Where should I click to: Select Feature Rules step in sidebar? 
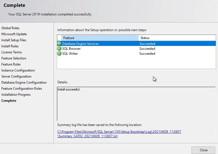(11, 64)
